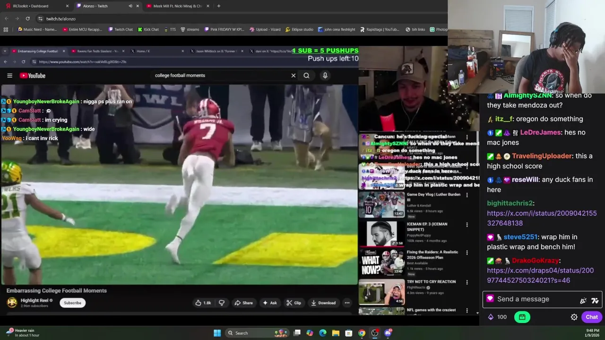The height and width of the screenshot is (340, 605).
Task: Open the Music Nerd bookmark
Action: coord(37,29)
